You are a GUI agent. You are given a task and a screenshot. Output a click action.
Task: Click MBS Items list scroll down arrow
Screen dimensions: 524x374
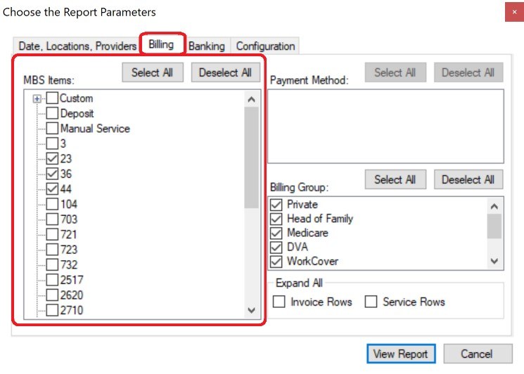pyautogui.click(x=252, y=310)
